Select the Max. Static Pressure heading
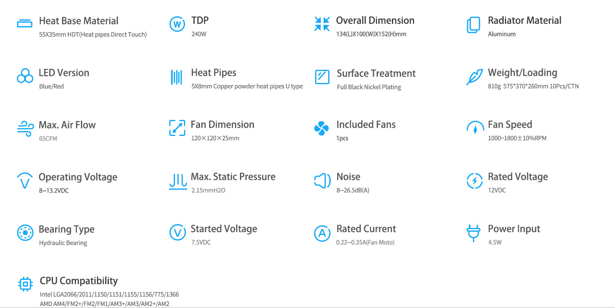This screenshot has width=615, height=308. click(233, 177)
